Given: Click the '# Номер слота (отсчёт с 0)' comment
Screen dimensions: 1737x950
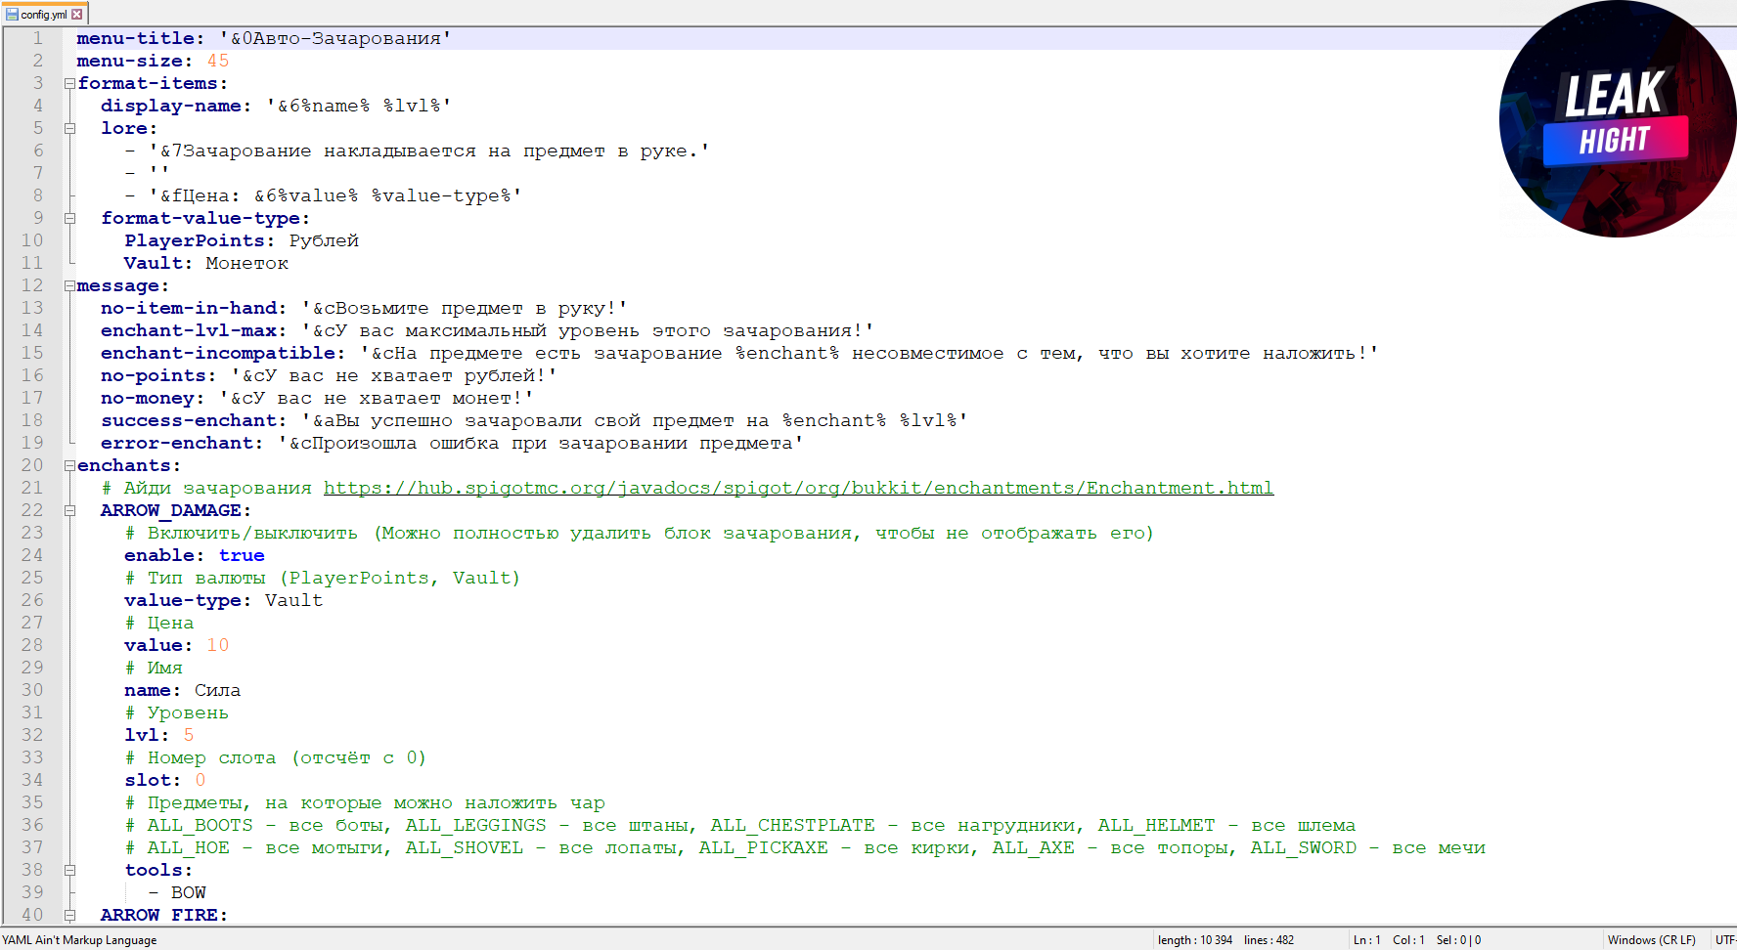Looking at the screenshot, I should (275, 757).
